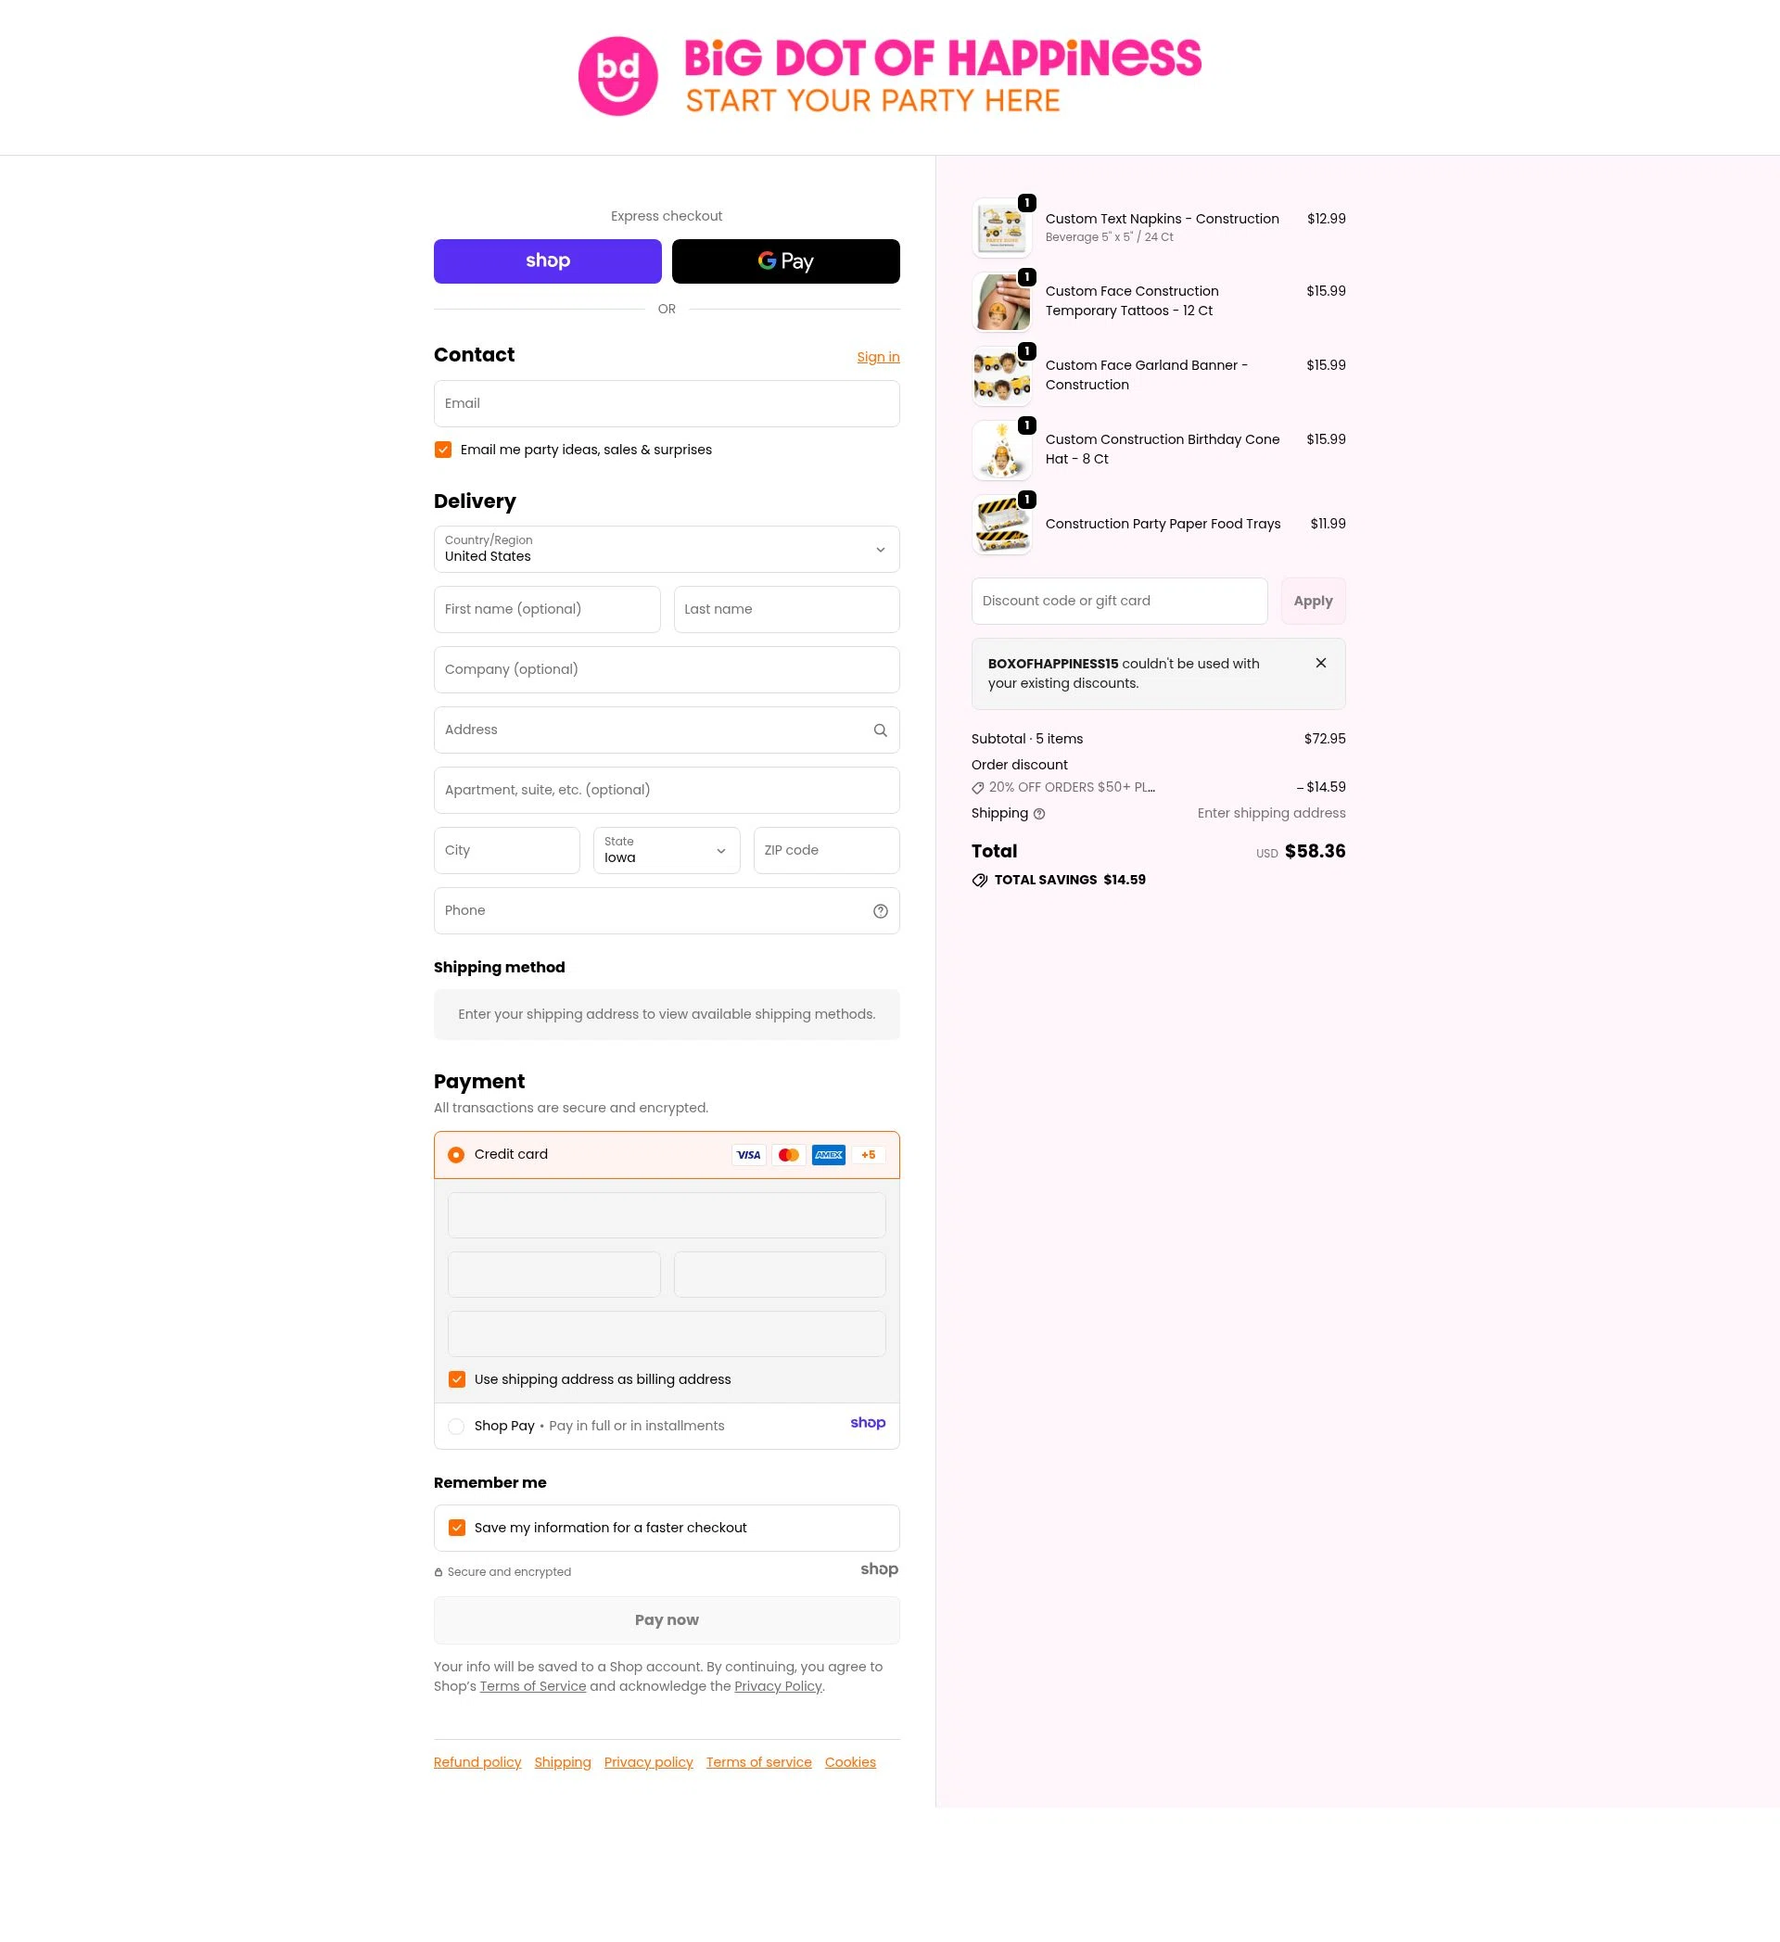
Task: Open the Country/Region dropdown
Action: [667, 549]
